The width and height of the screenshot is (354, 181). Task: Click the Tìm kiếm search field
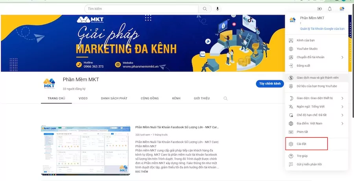click(142, 9)
